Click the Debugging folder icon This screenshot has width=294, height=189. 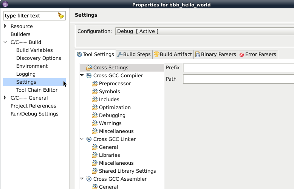click(94, 115)
